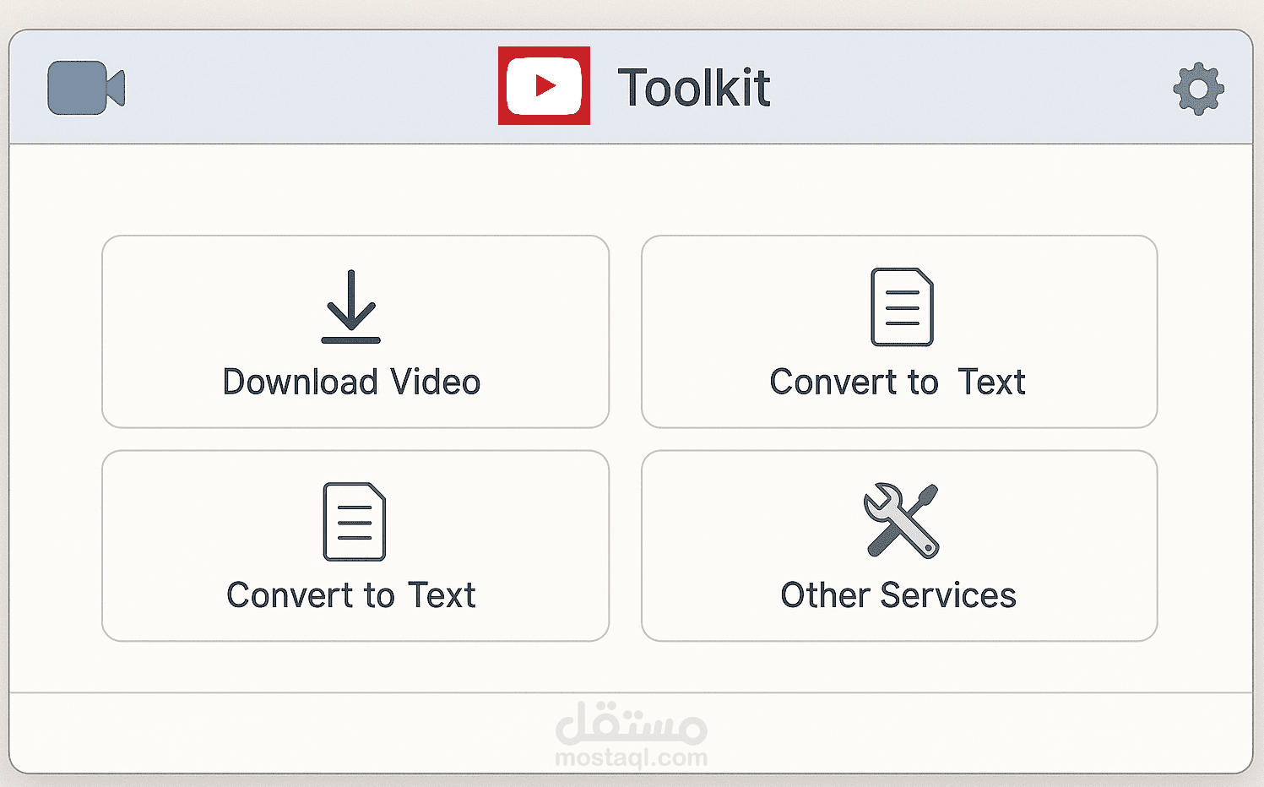Screen dimensions: 1264x787
Task: Select Convert to Text in the top-right card
Action: (x=898, y=333)
